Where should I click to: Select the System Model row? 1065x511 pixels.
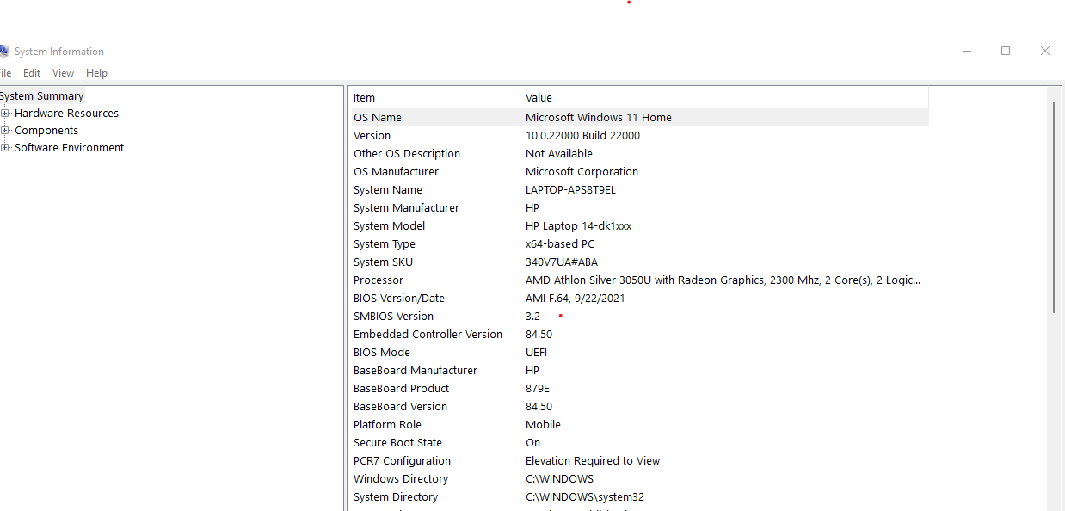(x=602, y=225)
